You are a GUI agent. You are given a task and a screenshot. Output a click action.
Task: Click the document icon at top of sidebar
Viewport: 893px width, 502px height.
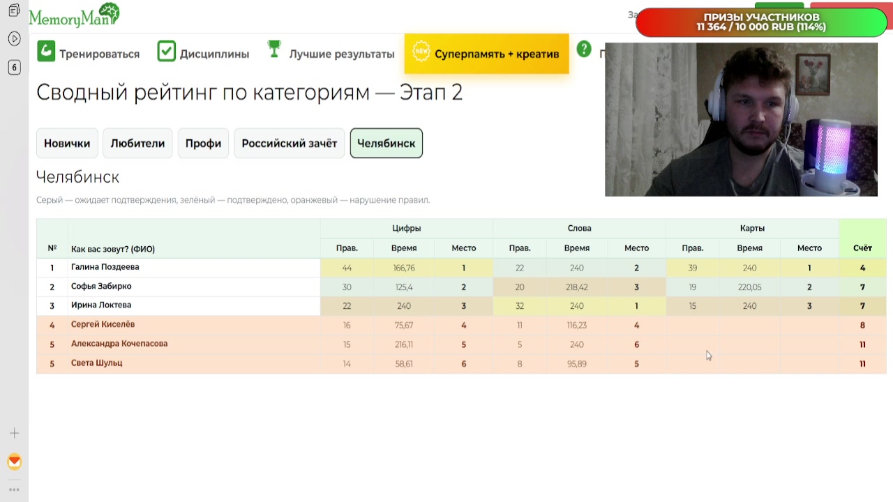tap(14, 11)
